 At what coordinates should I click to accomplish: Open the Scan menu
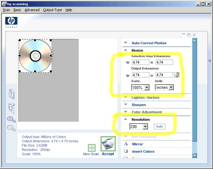(6, 10)
